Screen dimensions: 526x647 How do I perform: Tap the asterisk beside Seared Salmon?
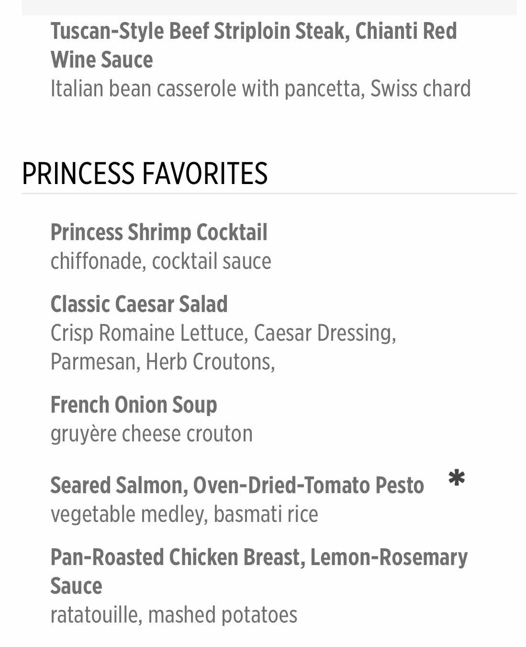[457, 478]
